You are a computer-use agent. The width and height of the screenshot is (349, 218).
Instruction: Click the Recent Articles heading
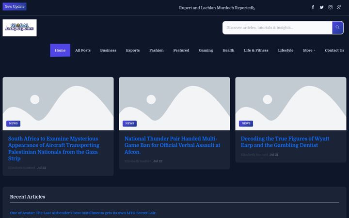pyautogui.click(x=28, y=197)
